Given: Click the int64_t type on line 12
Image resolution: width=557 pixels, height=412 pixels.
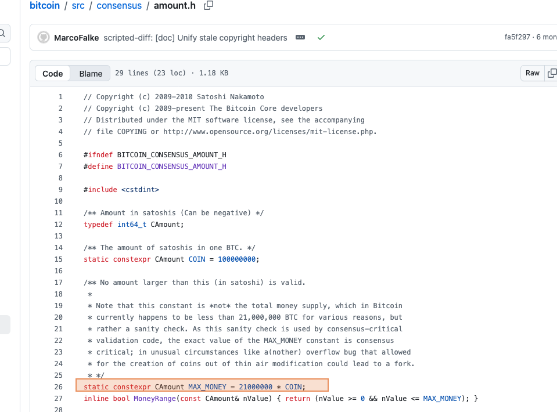Looking at the screenshot, I should click(132, 224).
